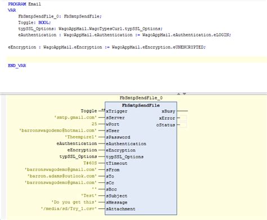
Task: Select typSSL_Options input variable left of block
Action: (78, 156)
